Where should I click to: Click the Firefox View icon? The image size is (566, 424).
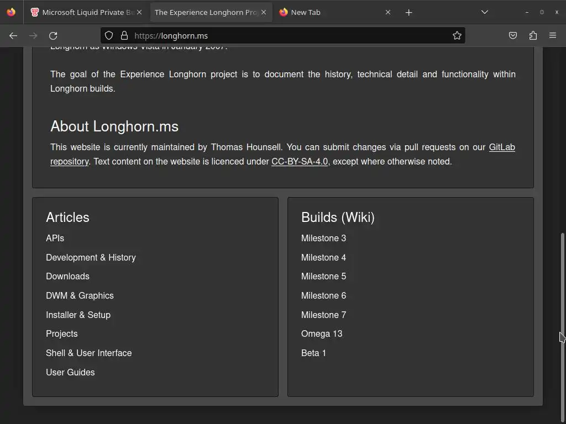[x=11, y=12]
